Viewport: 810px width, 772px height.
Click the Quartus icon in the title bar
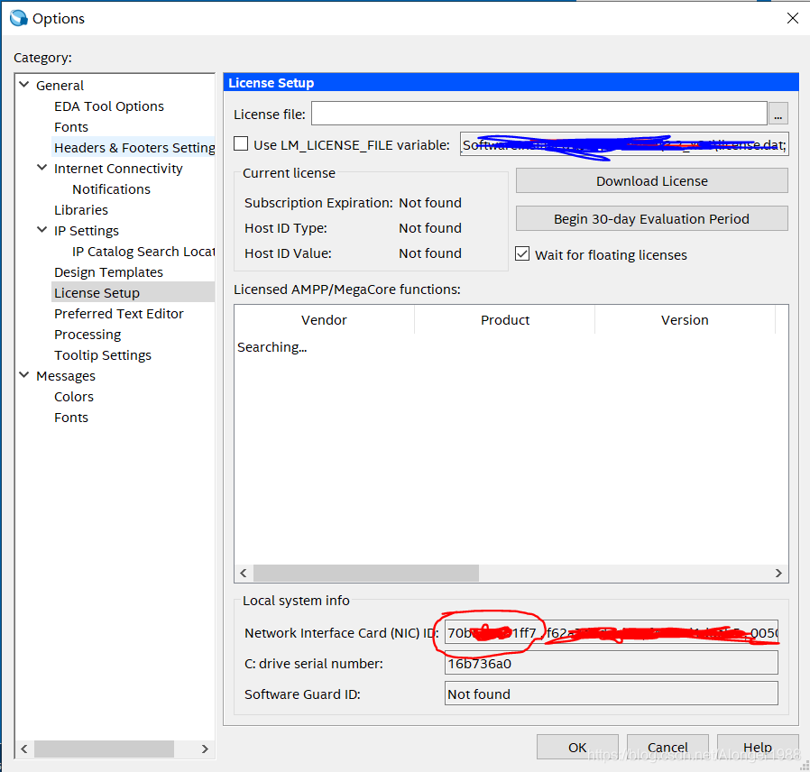(x=19, y=18)
